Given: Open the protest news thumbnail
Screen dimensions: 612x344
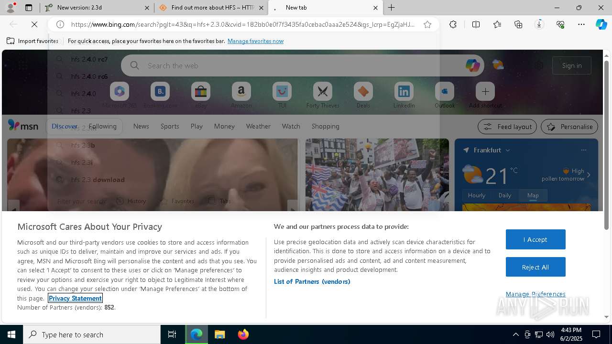Looking at the screenshot, I should pos(377,175).
